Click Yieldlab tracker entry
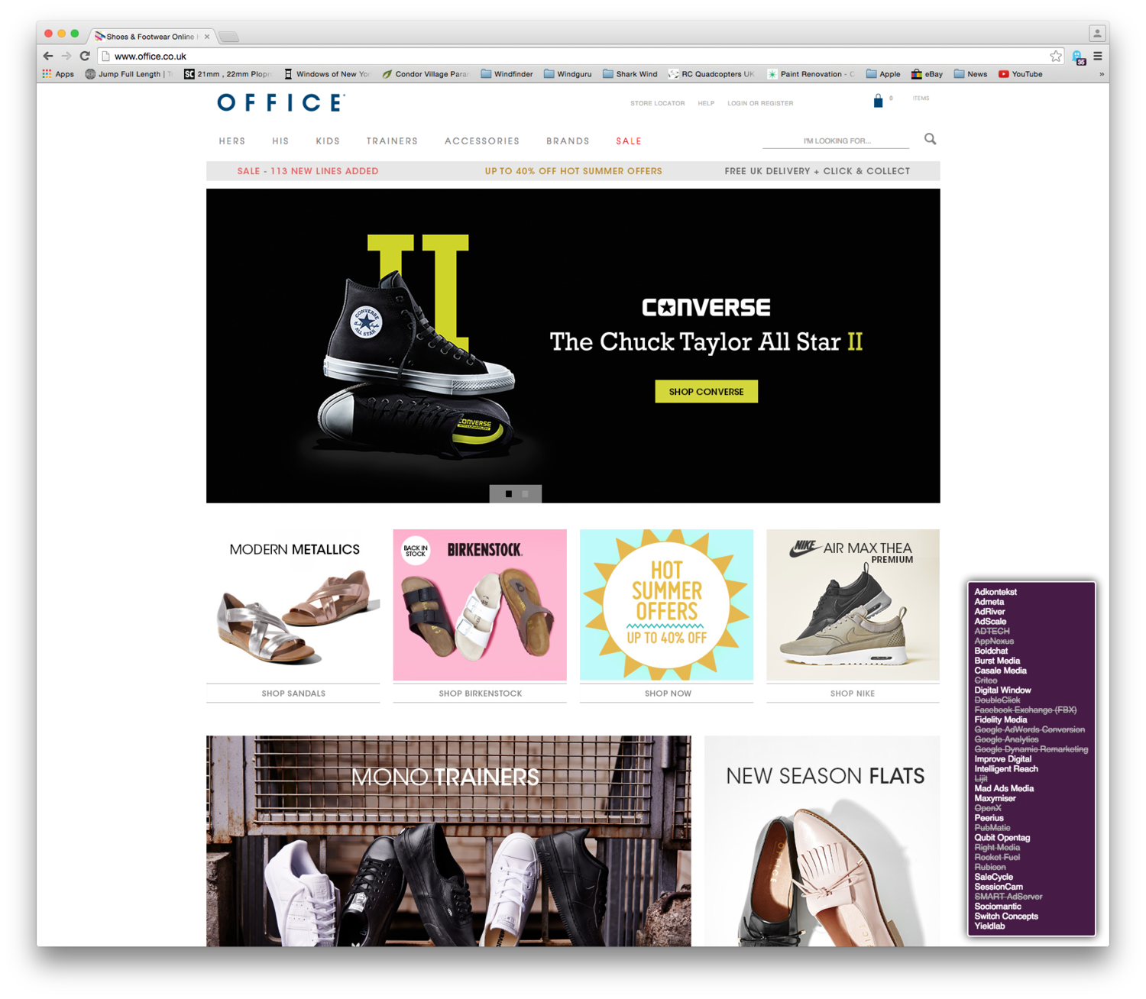 989,926
